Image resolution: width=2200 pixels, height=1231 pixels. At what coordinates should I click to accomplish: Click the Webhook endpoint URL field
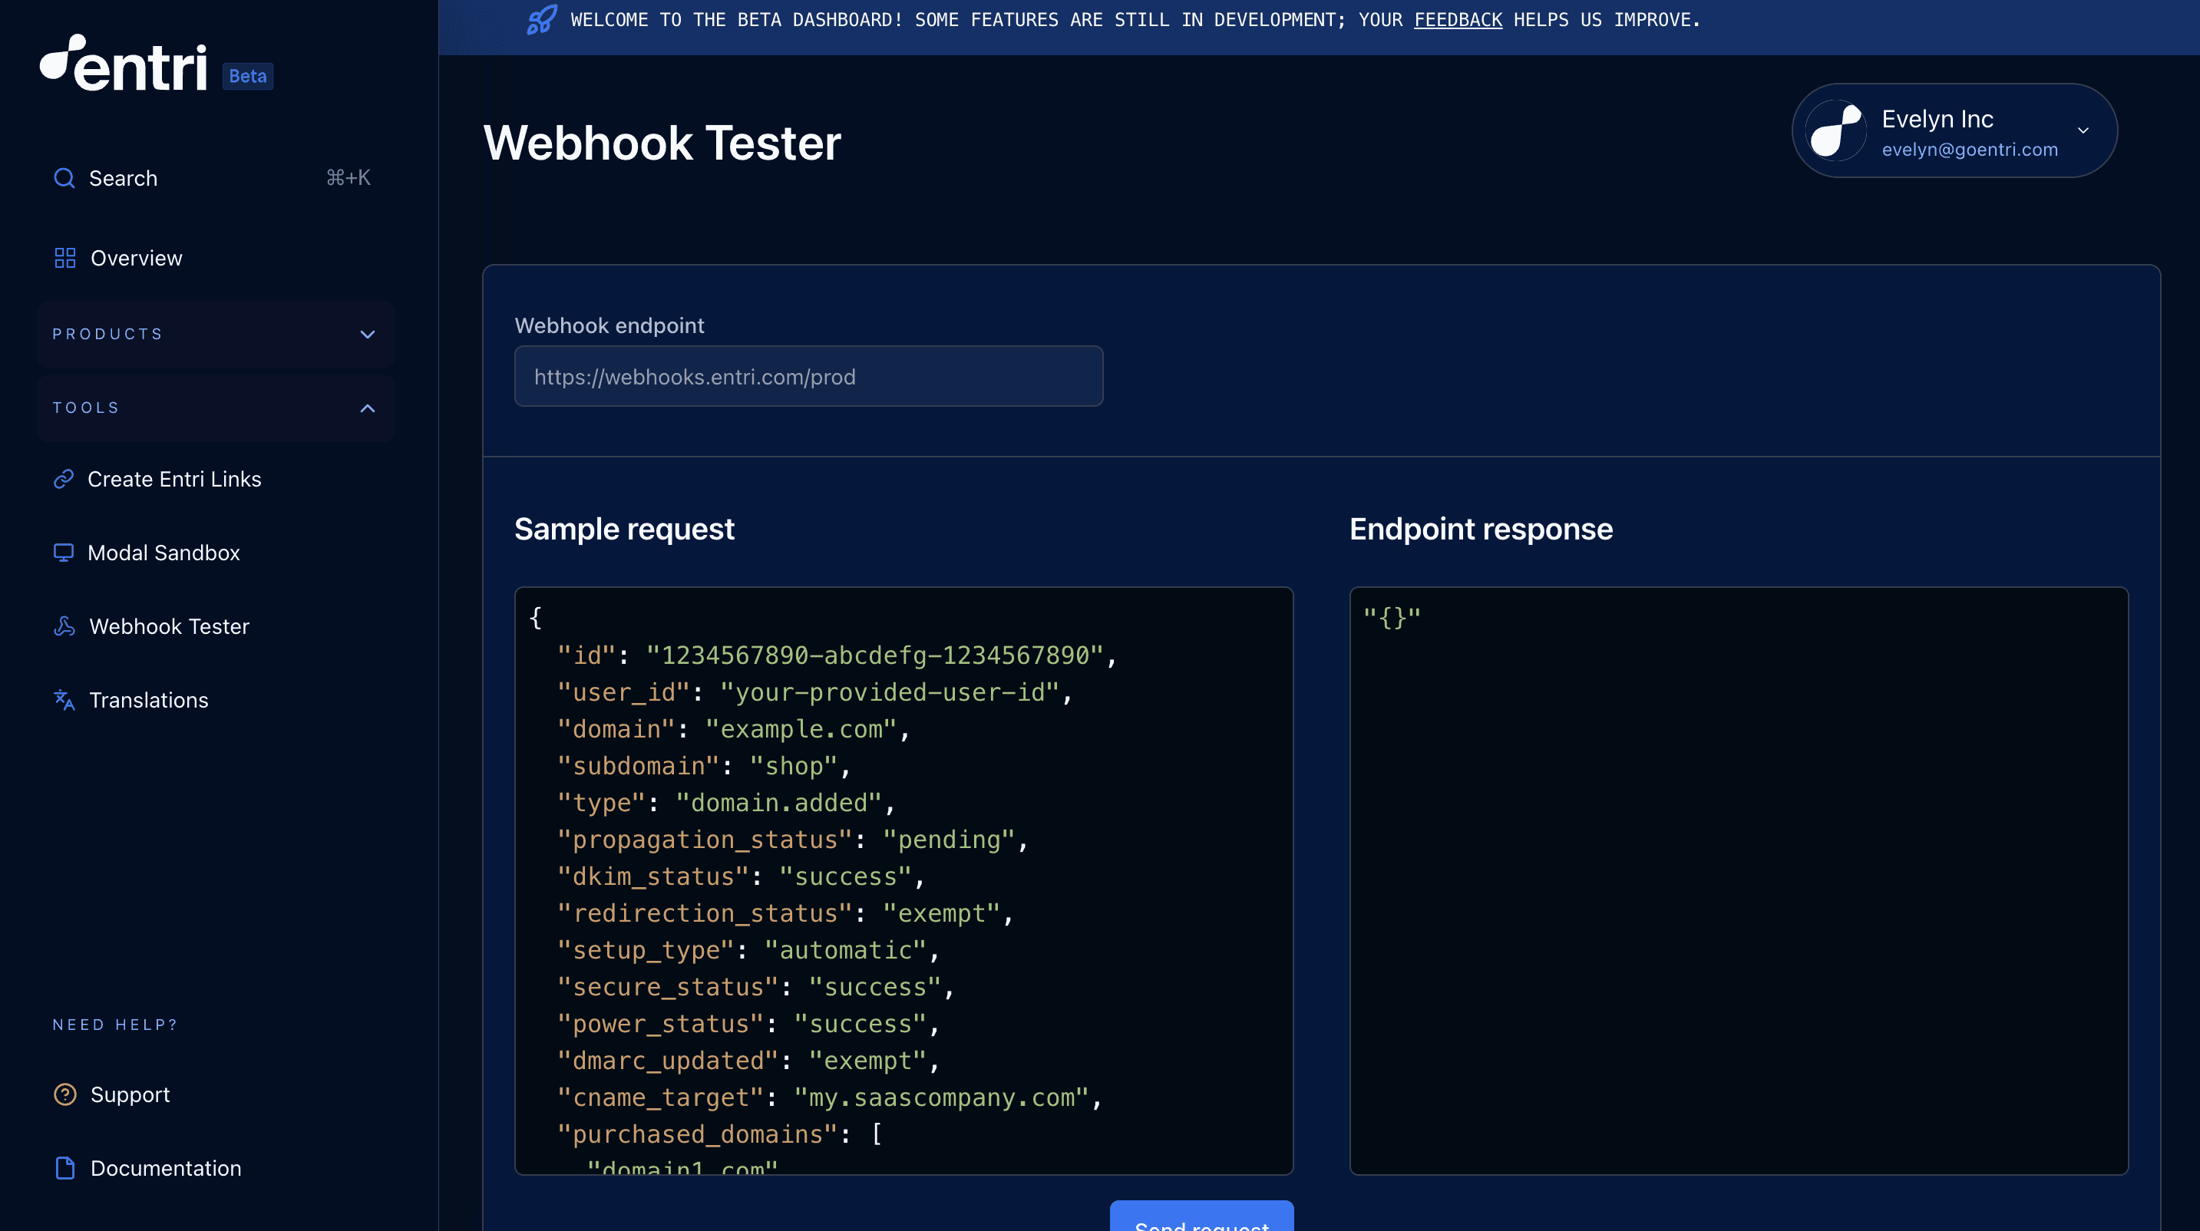pos(808,377)
